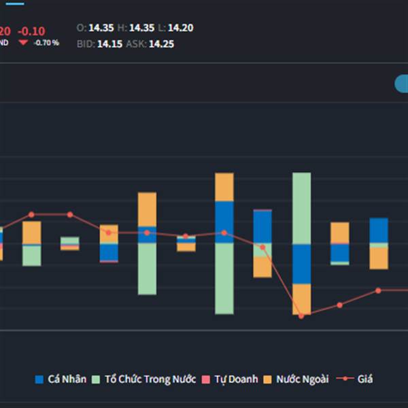The width and height of the screenshot is (408, 408).
Task: Click the orange Nước Ngoài legend swatch
Action: coord(267,379)
